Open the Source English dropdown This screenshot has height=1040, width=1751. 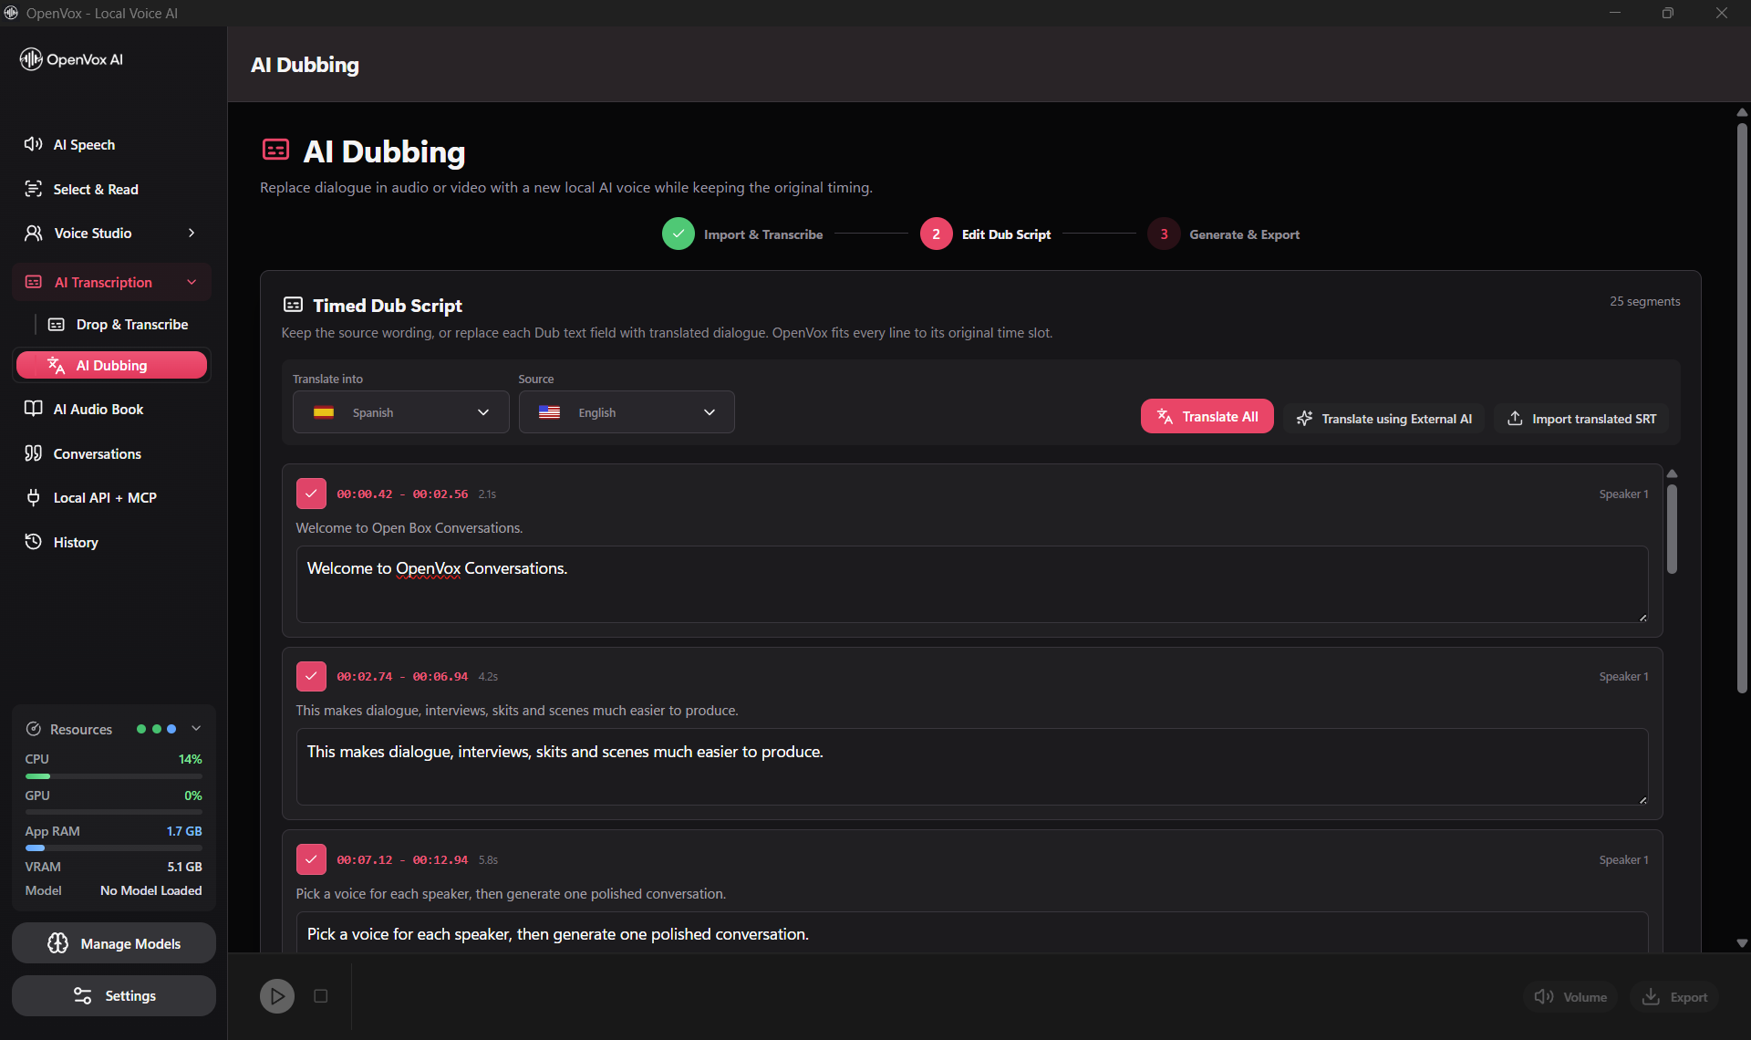627,412
